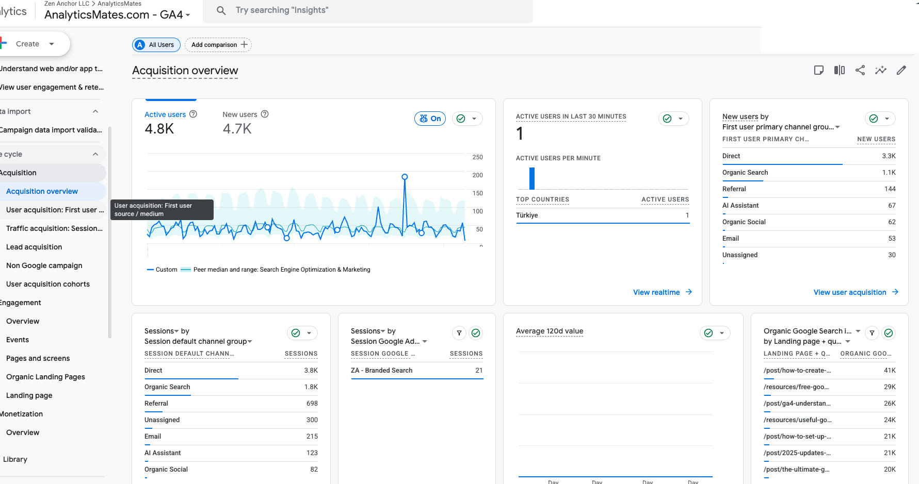919x484 pixels.
Task: Click the check status icon on Session Google Ads card
Action: pyautogui.click(x=476, y=333)
